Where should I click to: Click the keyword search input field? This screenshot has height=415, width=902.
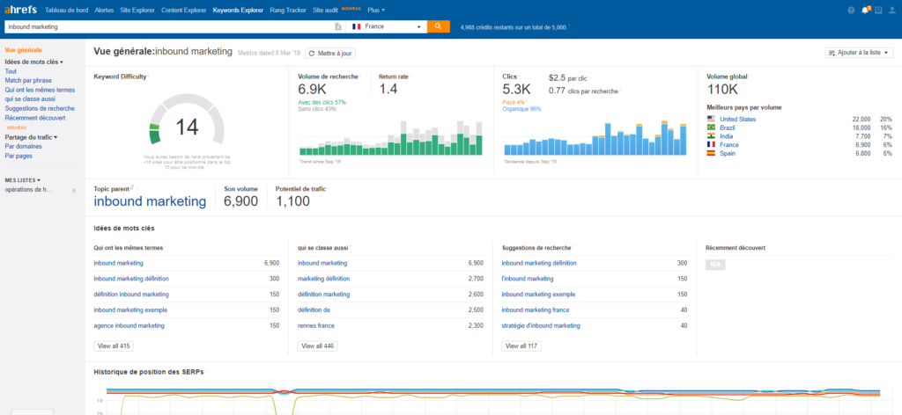click(x=167, y=26)
